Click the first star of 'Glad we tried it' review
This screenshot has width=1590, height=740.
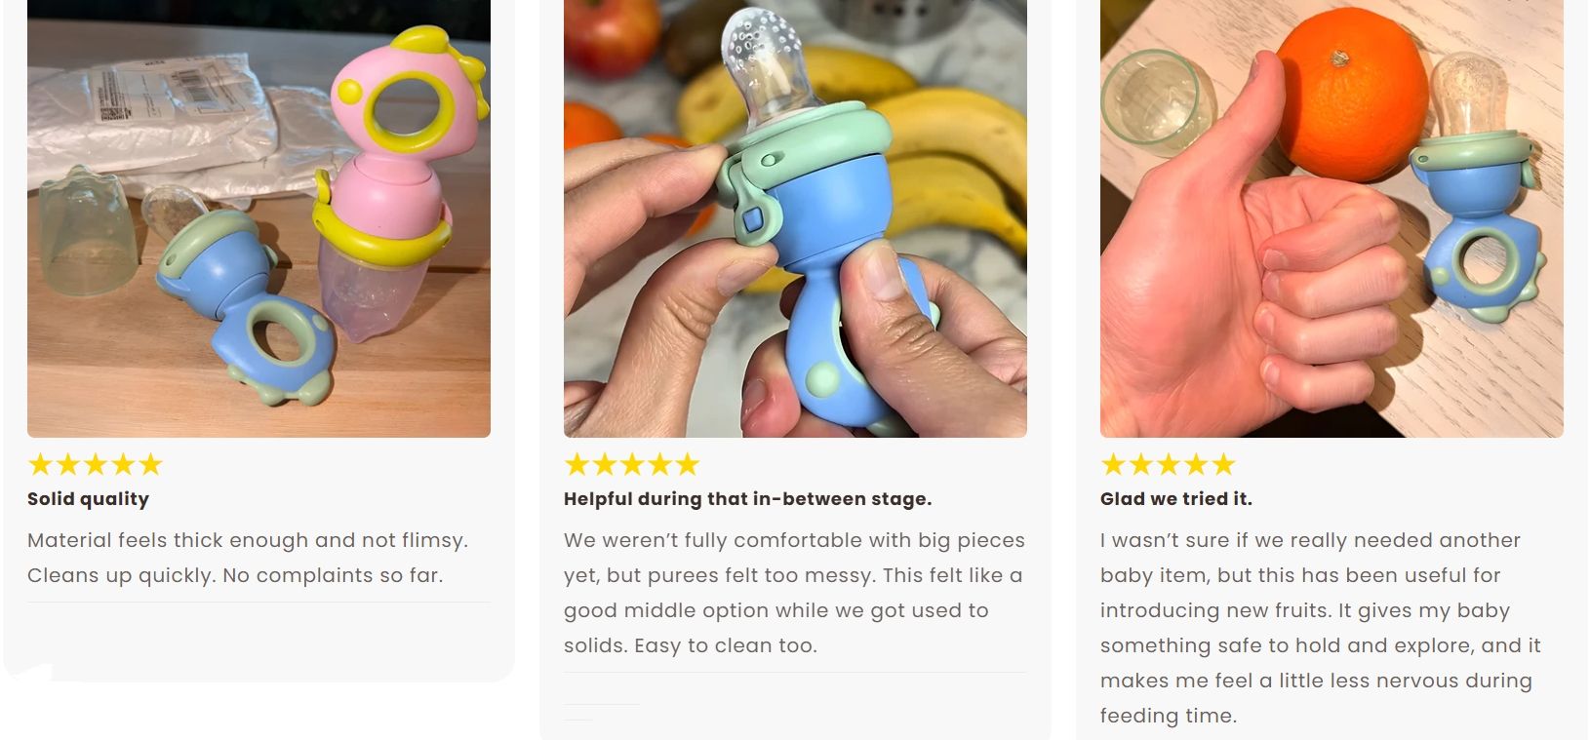coord(1113,464)
